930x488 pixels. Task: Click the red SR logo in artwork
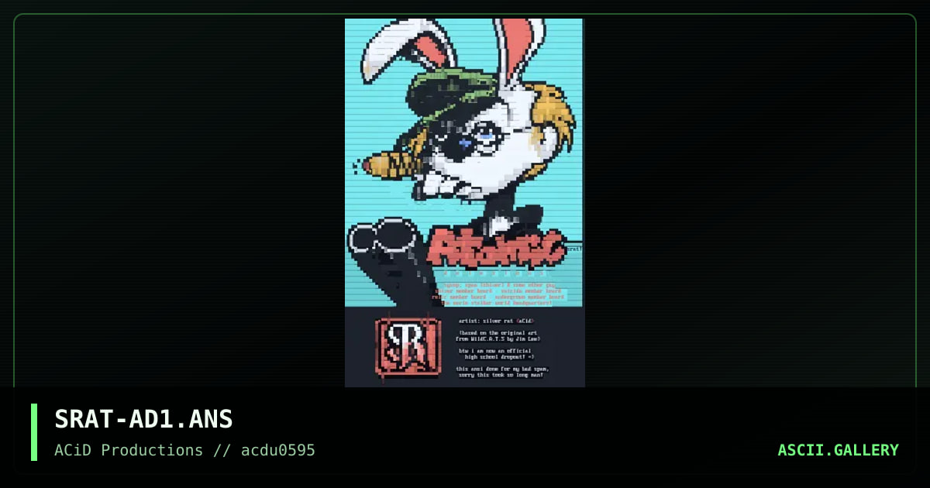coord(408,346)
